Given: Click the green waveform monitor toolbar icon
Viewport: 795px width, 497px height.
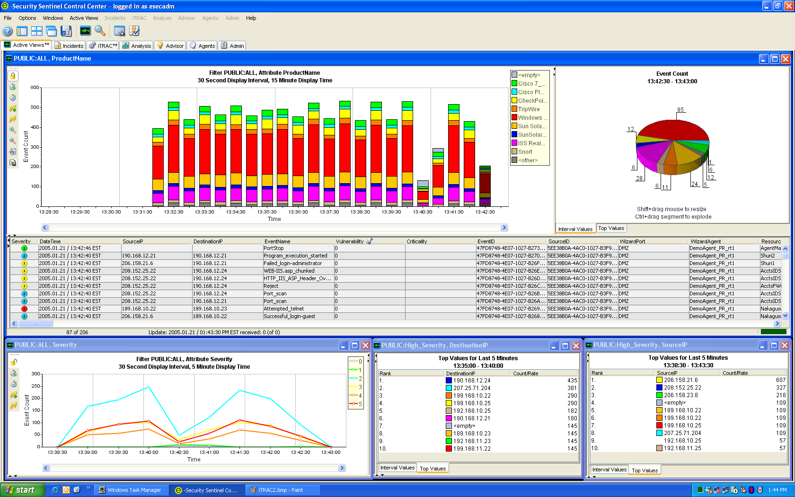Looking at the screenshot, I should pos(85,31).
